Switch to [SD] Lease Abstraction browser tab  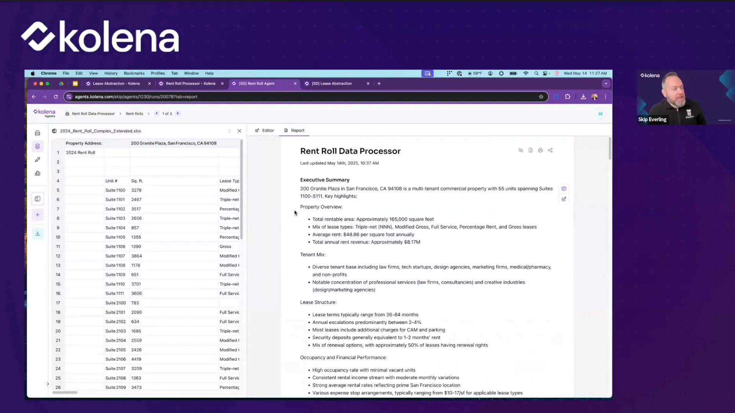[332, 83]
